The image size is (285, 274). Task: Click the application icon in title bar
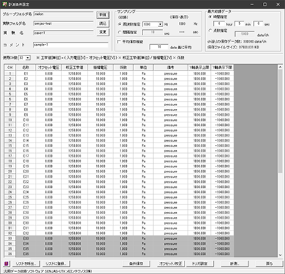4,4
